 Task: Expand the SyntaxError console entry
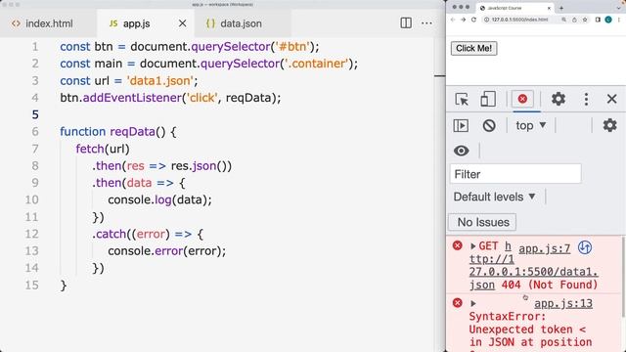click(473, 303)
